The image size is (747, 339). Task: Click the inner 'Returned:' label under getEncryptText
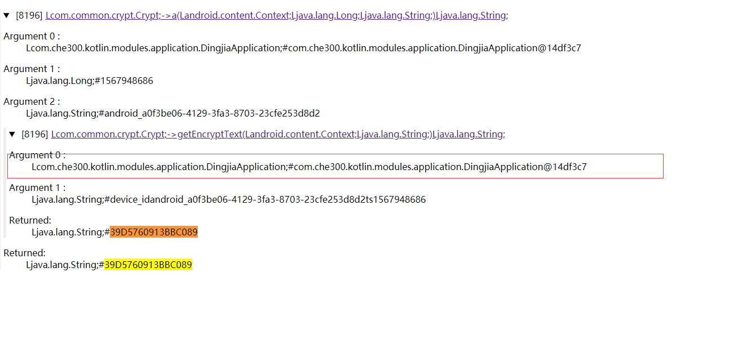pyautogui.click(x=30, y=221)
